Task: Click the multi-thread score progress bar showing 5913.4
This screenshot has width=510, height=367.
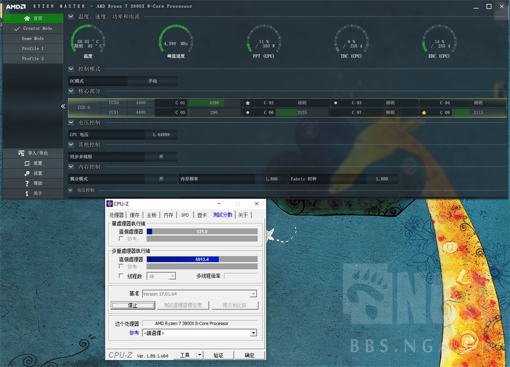Action: (202, 259)
